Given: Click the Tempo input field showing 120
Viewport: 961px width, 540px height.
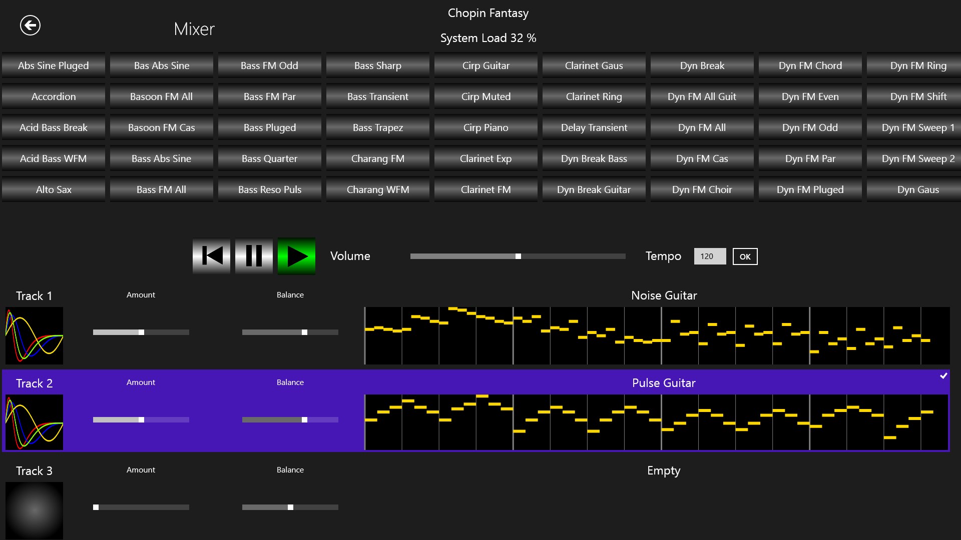Looking at the screenshot, I should (709, 256).
